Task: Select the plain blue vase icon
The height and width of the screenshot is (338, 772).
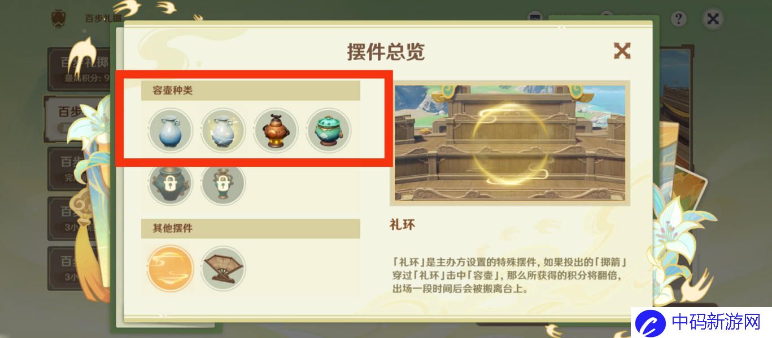Action: (x=171, y=131)
